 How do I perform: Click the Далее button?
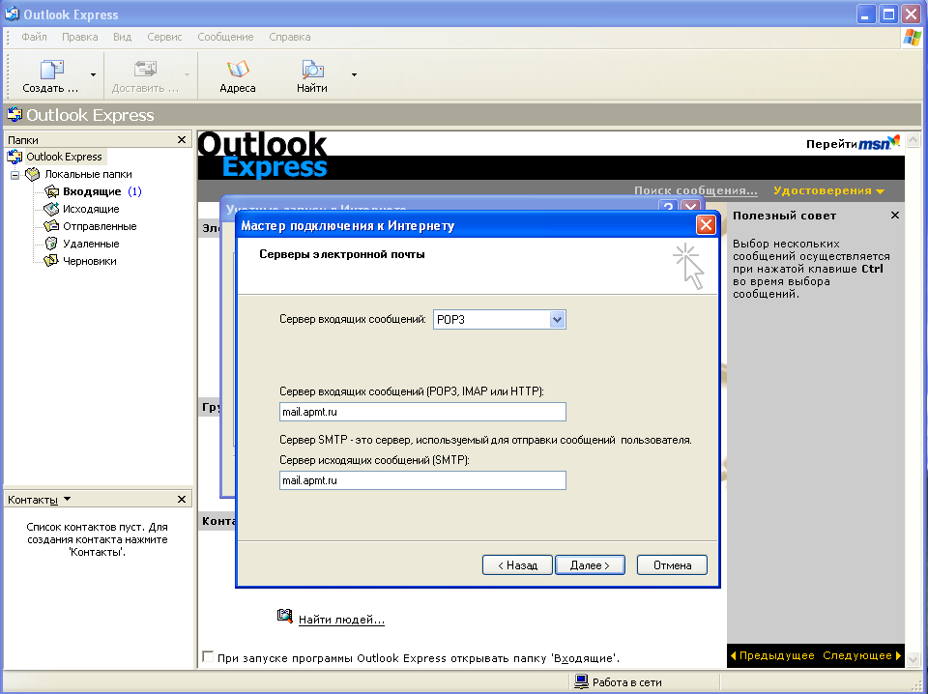point(590,565)
